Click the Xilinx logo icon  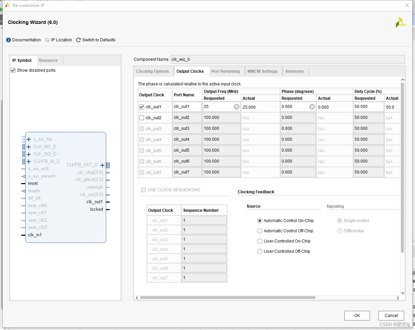tap(401, 23)
